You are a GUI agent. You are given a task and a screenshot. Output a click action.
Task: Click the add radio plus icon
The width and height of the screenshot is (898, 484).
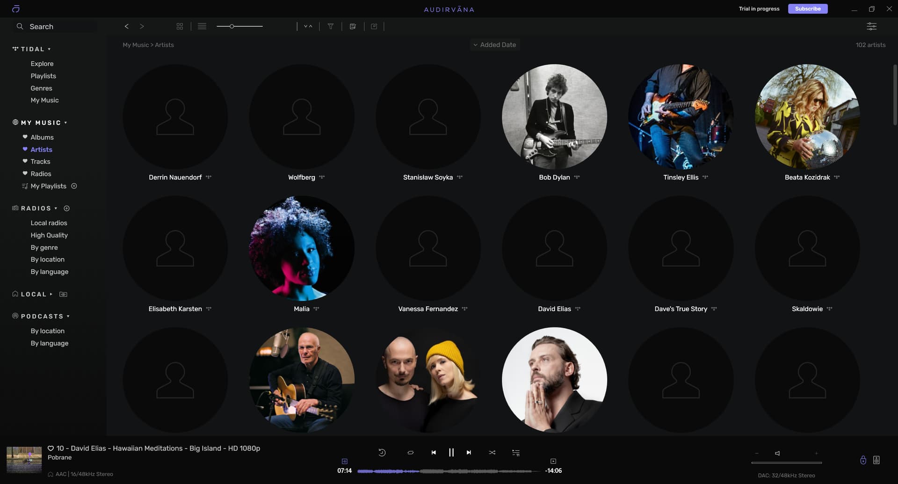(x=66, y=209)
